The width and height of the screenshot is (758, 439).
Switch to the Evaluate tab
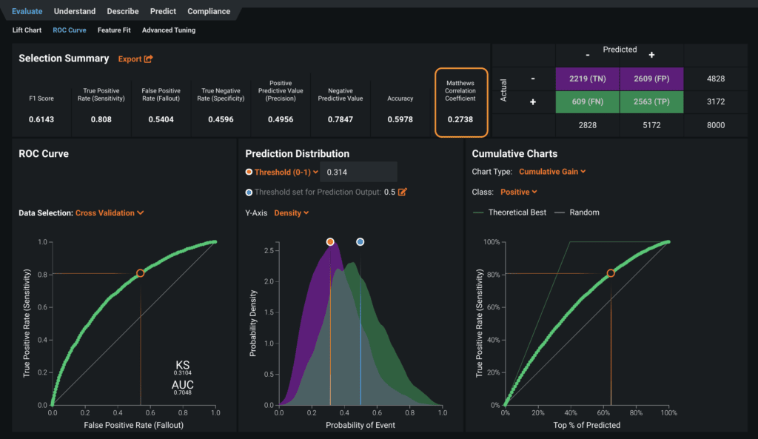pyautogui.click(x=27, y=11)
